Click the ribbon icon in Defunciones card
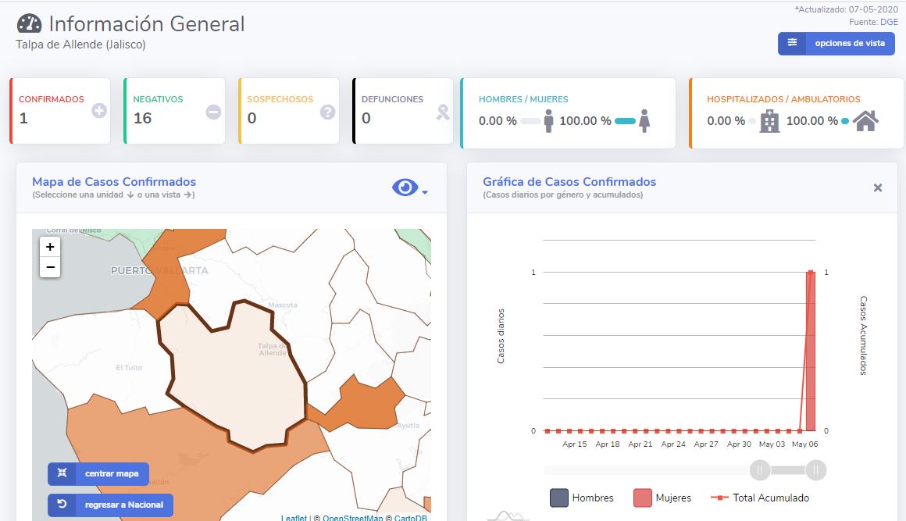This screenshot has width=906, height=521. click(443, 112)
